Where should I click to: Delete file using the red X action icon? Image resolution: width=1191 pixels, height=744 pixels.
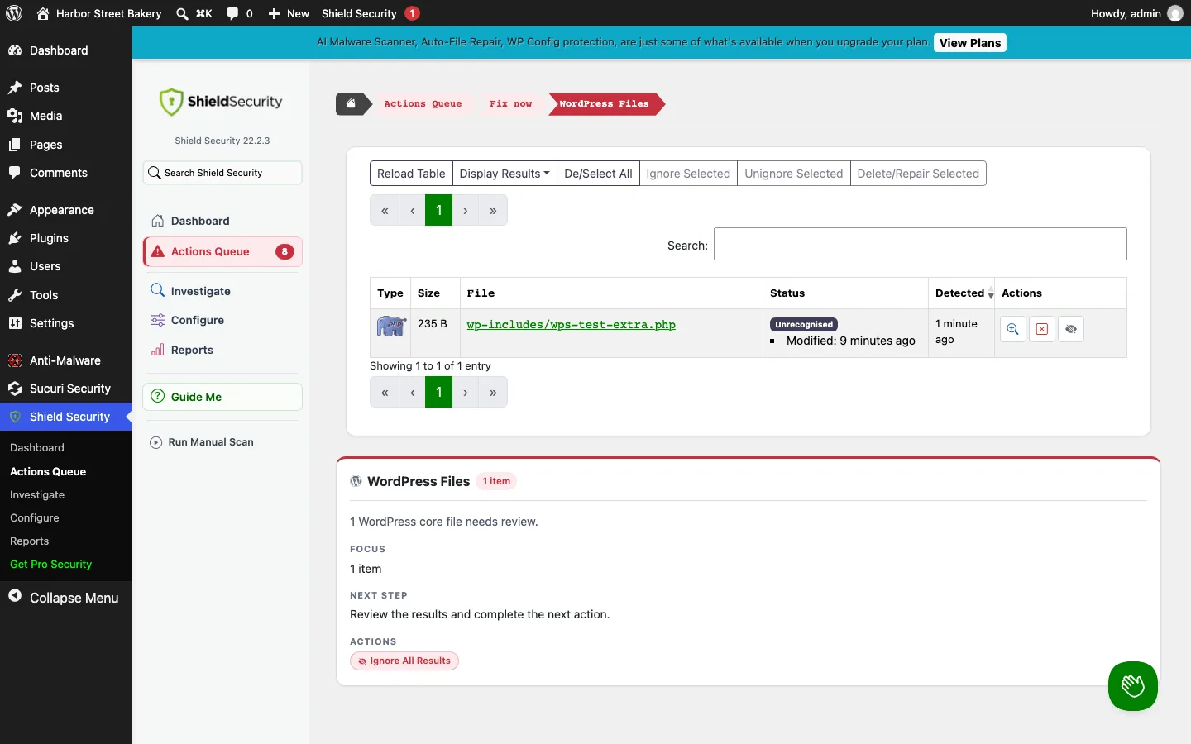click(x=1042, y=329)
